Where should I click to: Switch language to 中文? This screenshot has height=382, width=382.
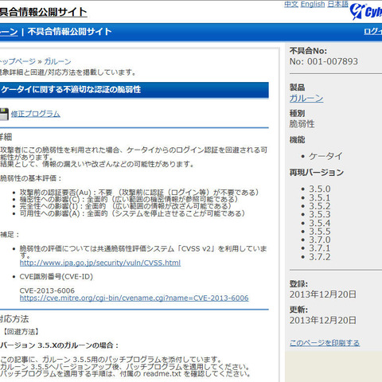tap(291, 4)
